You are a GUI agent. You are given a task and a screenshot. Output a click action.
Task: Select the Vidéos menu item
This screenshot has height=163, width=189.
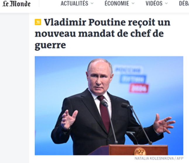pyautogui.click(x=154, y=4)
